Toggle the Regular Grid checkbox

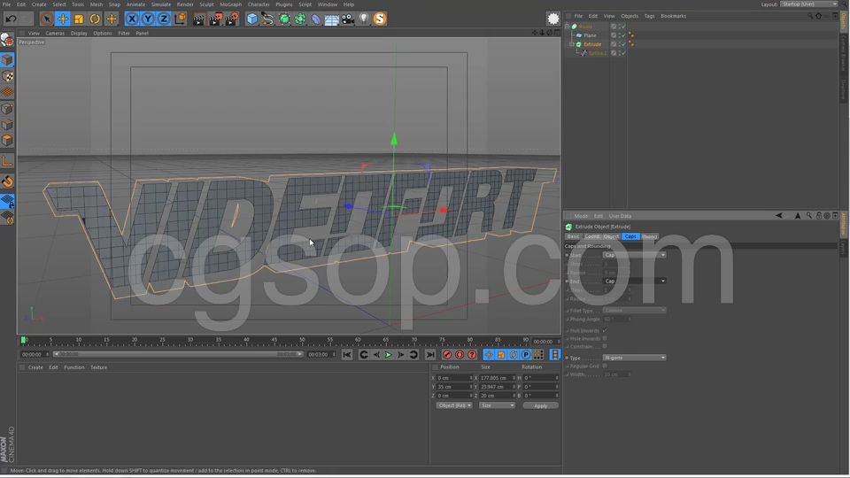[x=605, y=366]
